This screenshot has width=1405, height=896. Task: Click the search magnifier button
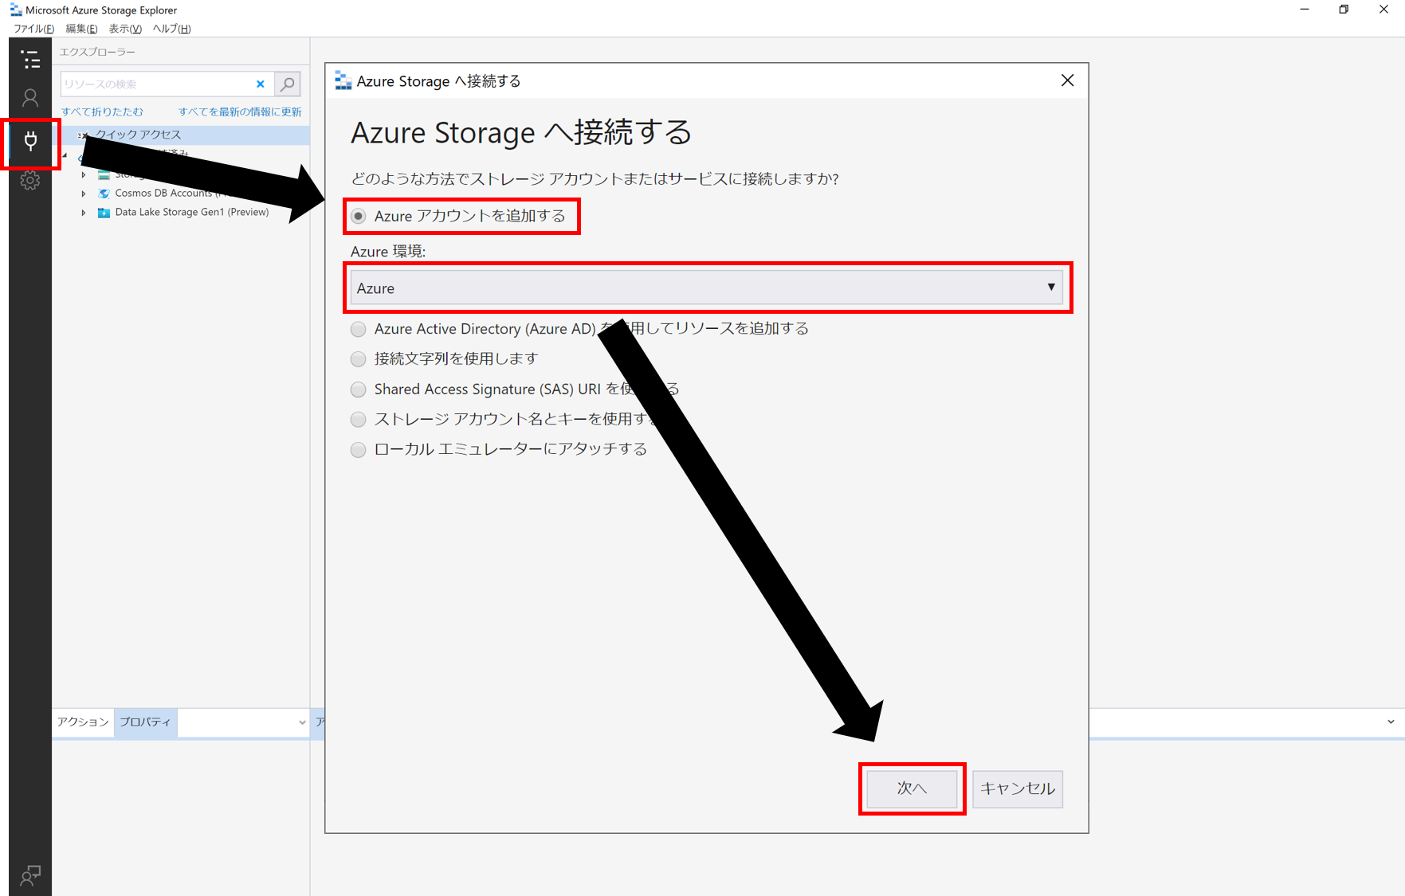pyautogui.click(x=288, y=84)
